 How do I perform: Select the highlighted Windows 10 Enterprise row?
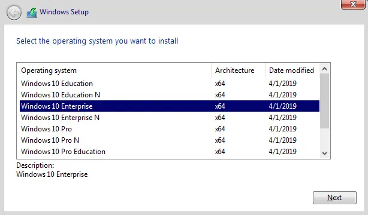coord(170,106)
